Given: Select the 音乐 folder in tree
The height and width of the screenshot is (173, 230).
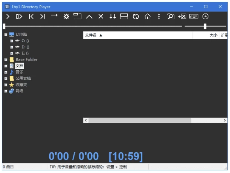Looking at the screenshot, I should [x=19, y=72].
